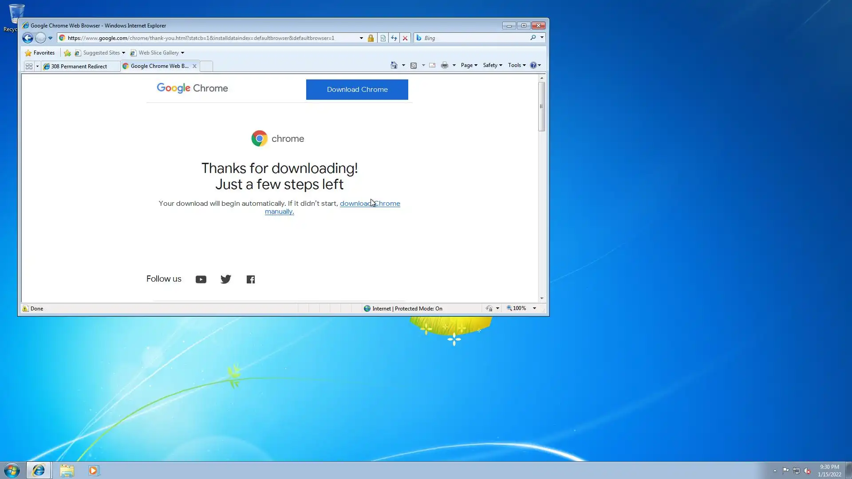Click the Print icon

pos(444,65)
